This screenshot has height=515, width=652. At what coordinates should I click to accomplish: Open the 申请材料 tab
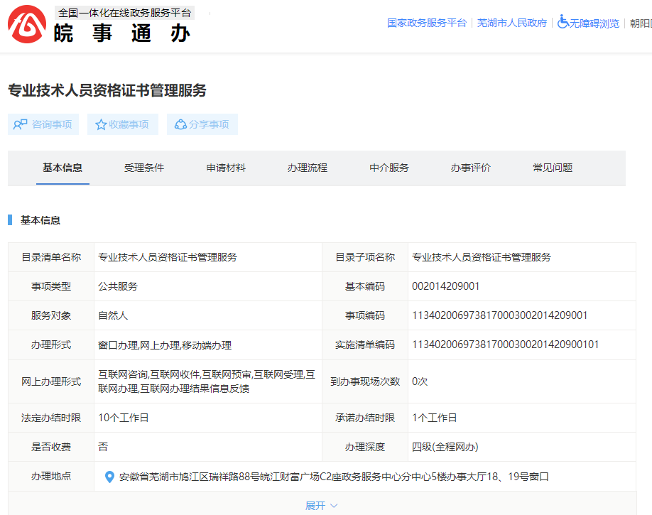[x=225, y=168]
